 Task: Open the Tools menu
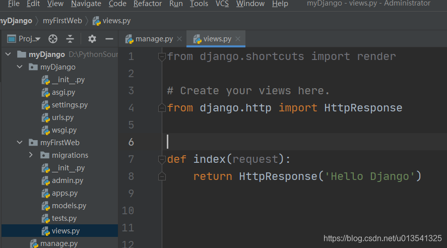[199, 4]
